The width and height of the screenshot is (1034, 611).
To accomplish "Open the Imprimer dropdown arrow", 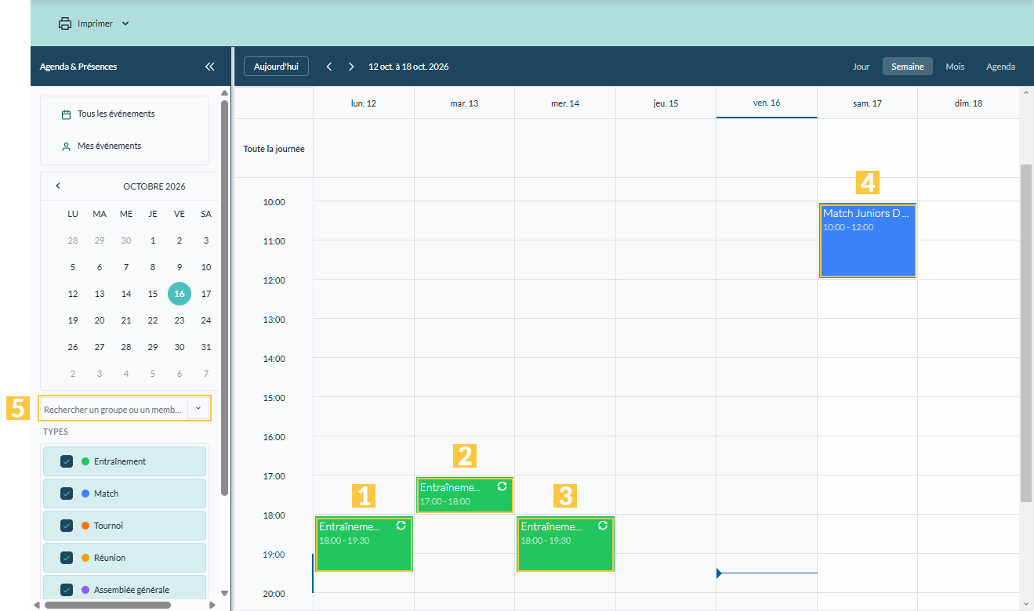I will pyautogui.click(x=125, y=23).
